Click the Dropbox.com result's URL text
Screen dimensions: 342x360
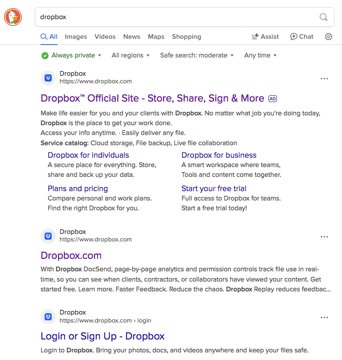point(95,239)
